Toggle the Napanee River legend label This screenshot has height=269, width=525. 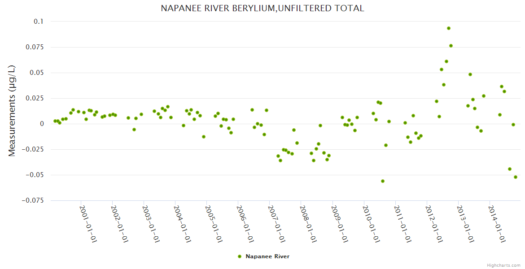[x=267, y=256]
